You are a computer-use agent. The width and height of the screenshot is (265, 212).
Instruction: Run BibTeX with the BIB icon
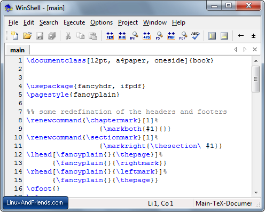point(122,36)
